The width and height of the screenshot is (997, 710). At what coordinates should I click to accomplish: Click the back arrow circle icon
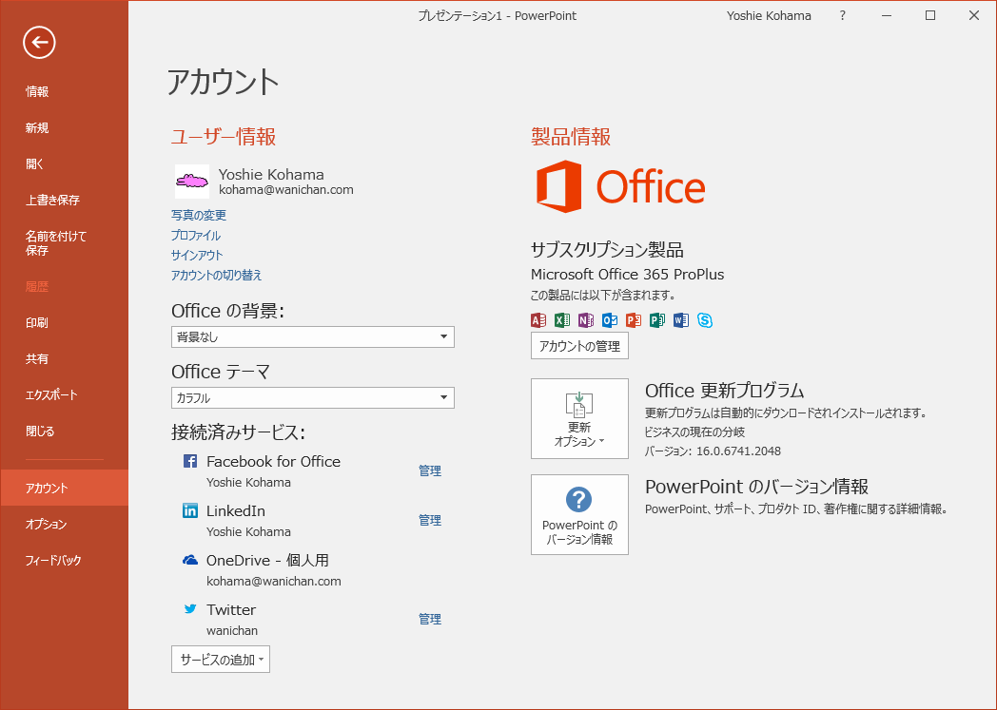(39, 43)
